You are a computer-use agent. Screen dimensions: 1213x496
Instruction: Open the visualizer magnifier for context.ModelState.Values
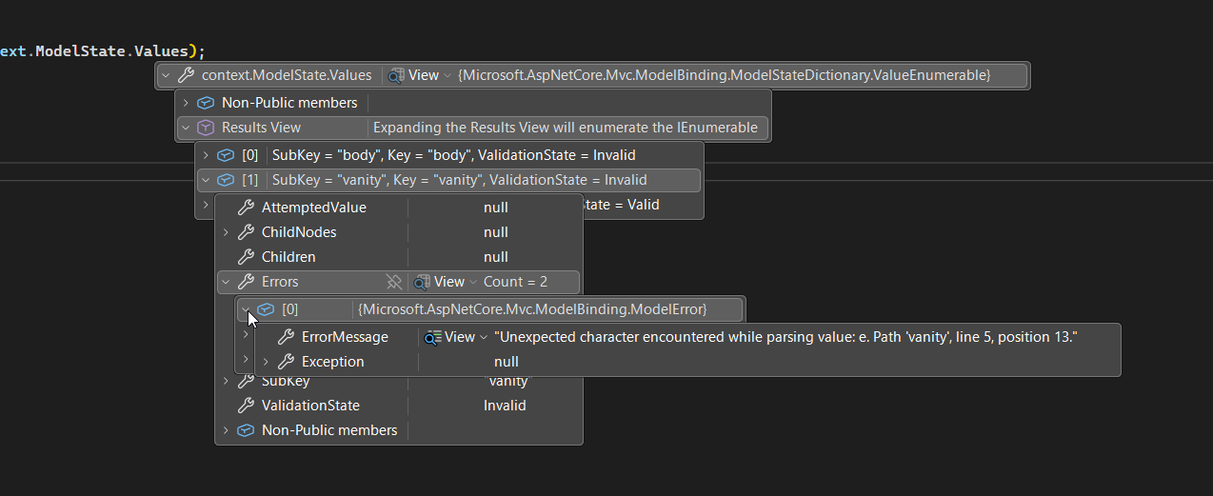396,75
